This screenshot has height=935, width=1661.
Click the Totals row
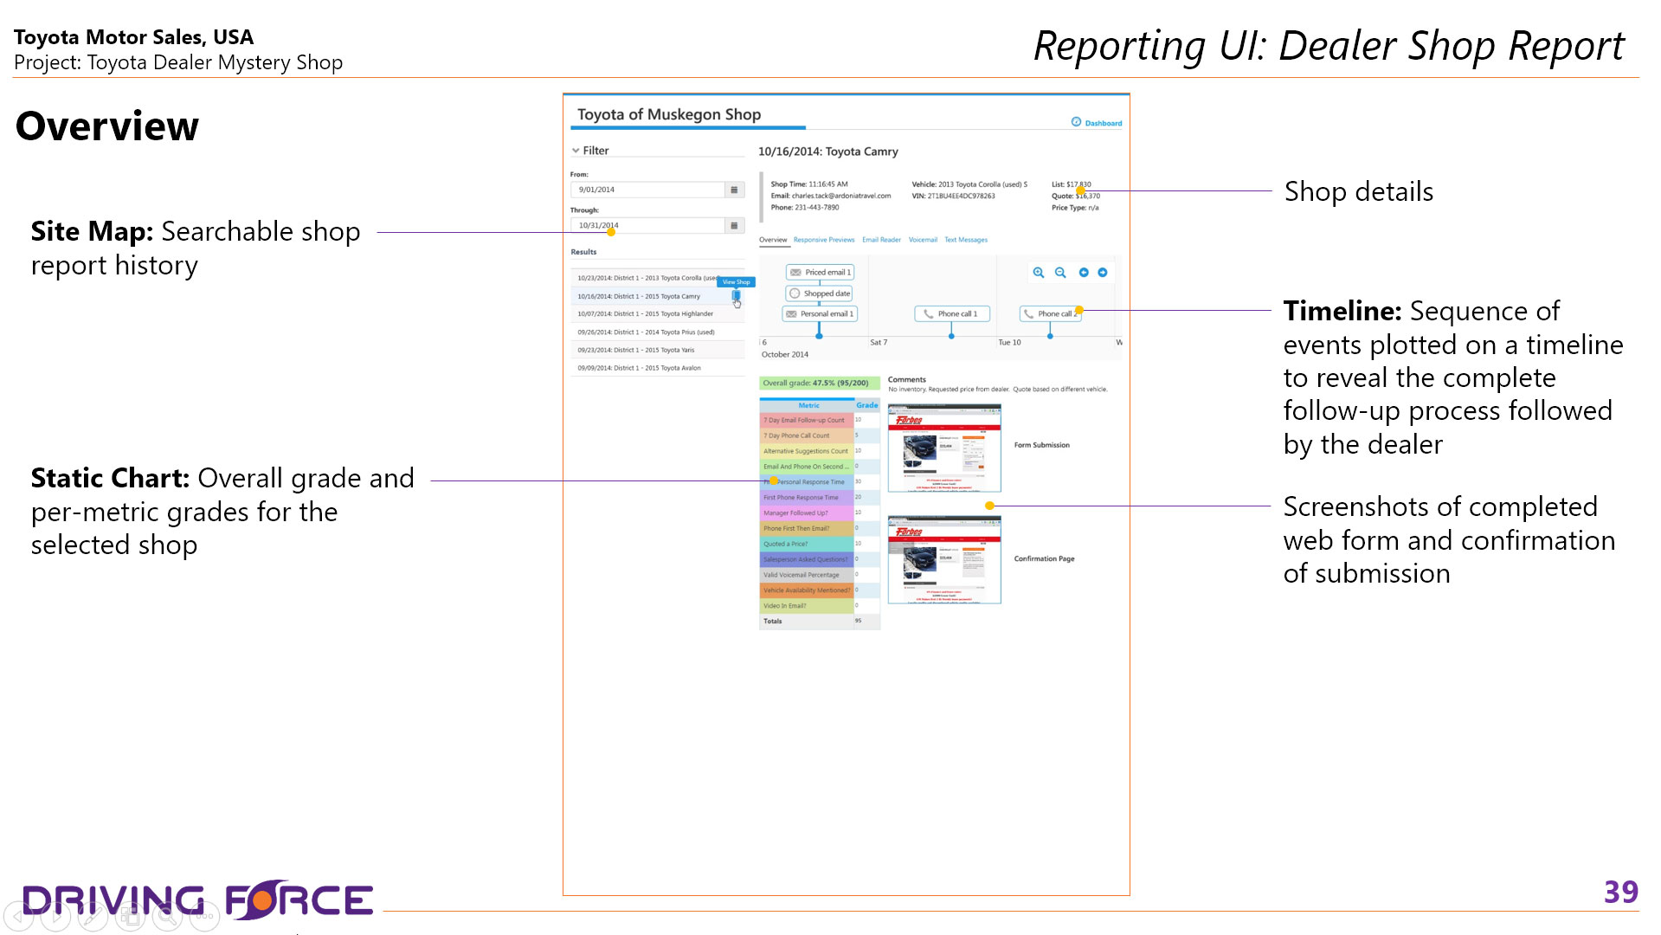[819, 622]
